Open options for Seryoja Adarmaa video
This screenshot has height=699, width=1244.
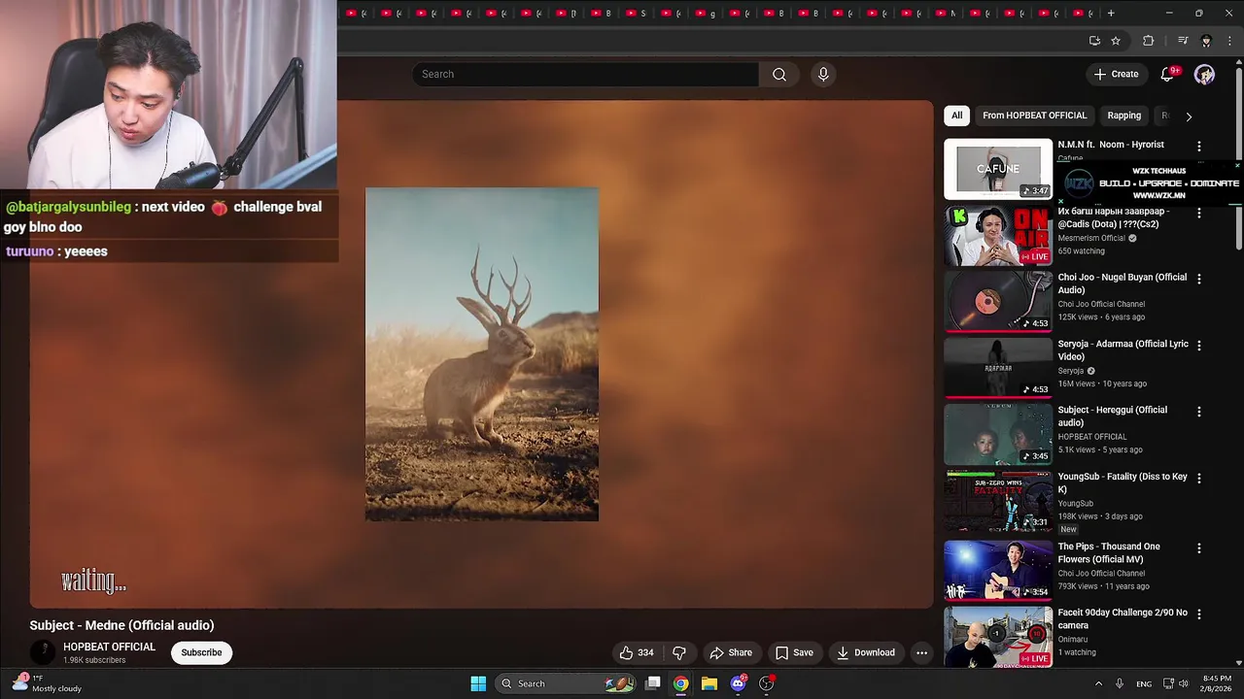[1198, 345]
